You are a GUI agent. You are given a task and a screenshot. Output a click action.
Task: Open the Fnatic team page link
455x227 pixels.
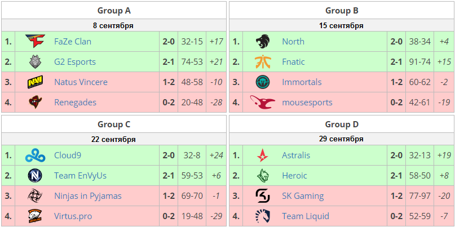pos(293,62)
